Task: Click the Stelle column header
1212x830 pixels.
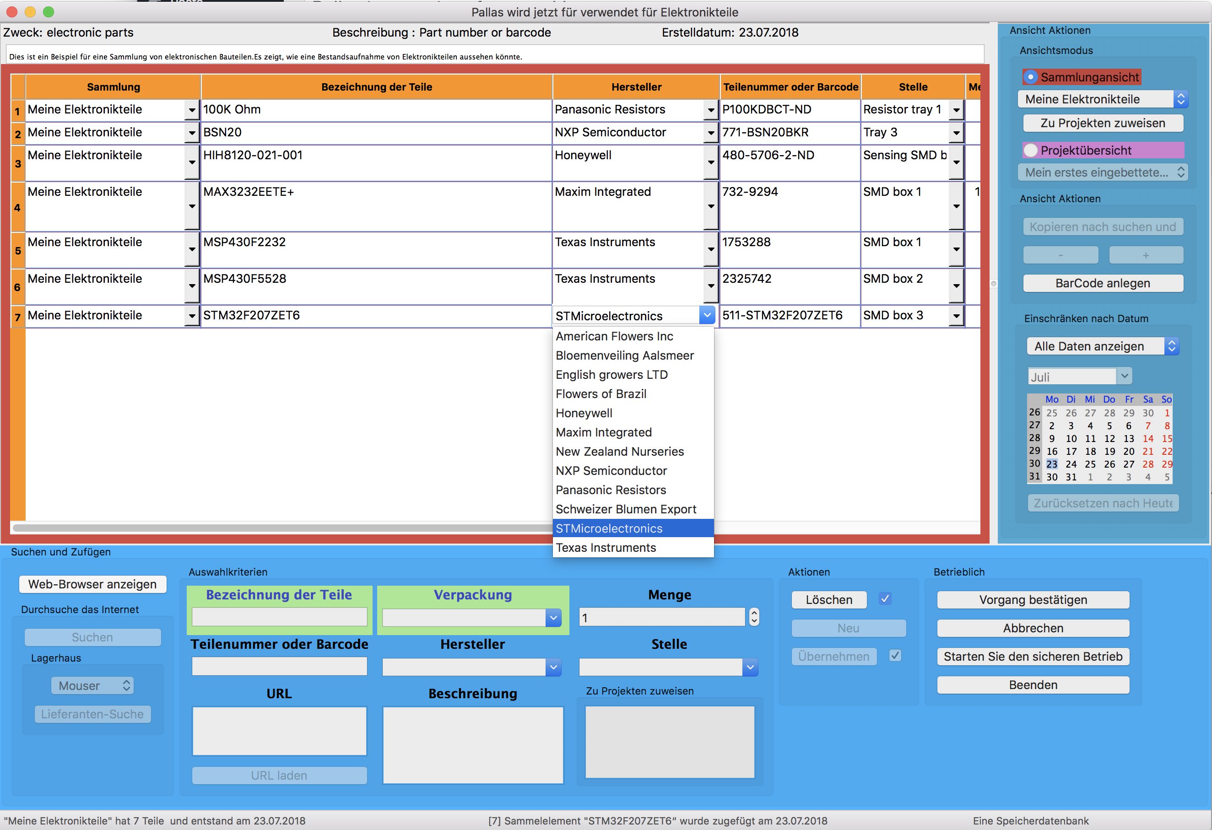Action: [x=913, y=87]
